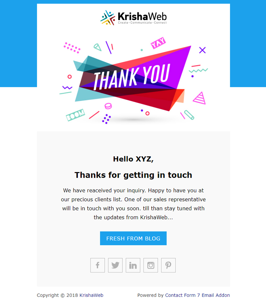Click the "Copyright © 2018" footer text
Screen dimensions: 266x306
[57, 295]
